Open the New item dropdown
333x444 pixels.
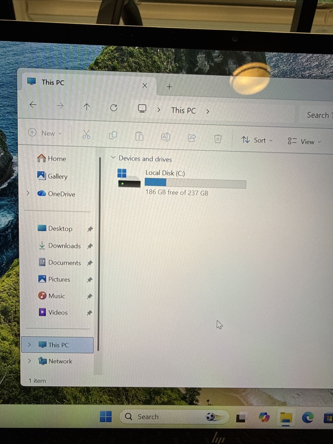point(45,133)
